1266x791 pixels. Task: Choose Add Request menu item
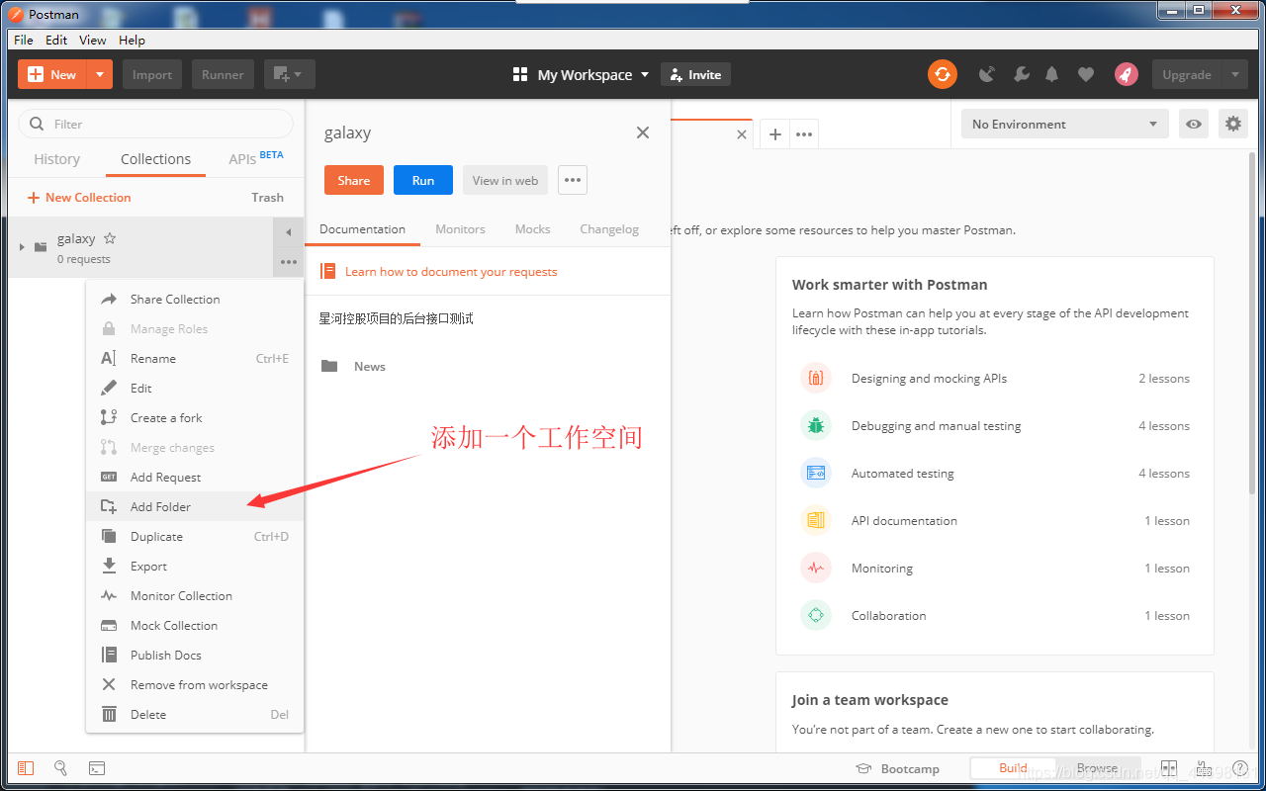click(195, 477)
